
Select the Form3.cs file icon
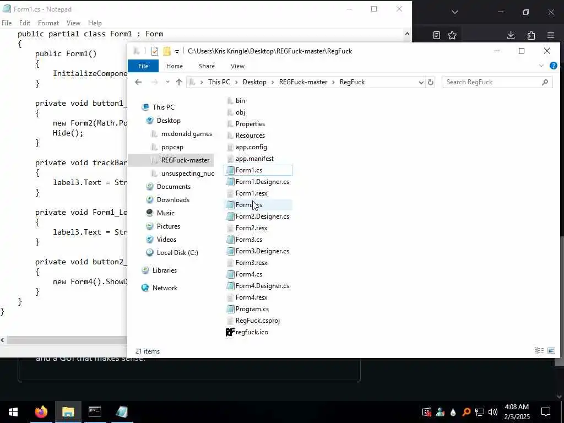[230, 240]
